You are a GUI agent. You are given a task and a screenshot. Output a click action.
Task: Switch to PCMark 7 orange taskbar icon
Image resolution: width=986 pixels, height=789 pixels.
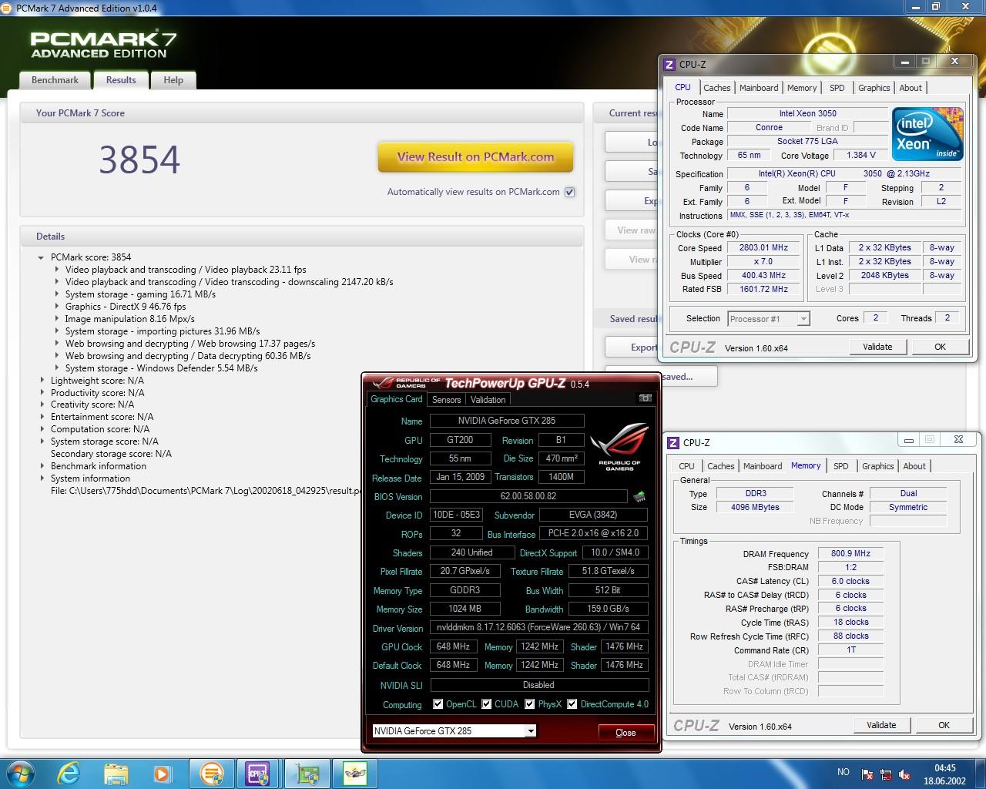tap(210, 773)
